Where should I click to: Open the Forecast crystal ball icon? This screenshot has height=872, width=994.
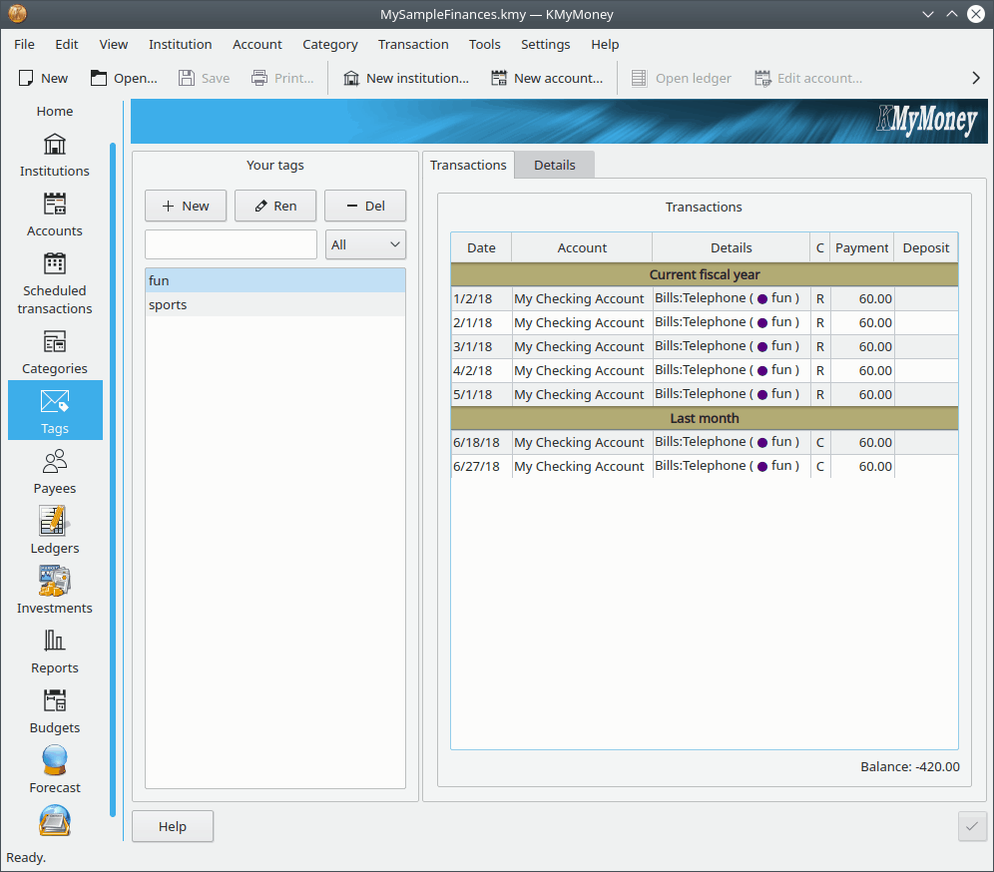pyautogui.click(x=55, y=760)
